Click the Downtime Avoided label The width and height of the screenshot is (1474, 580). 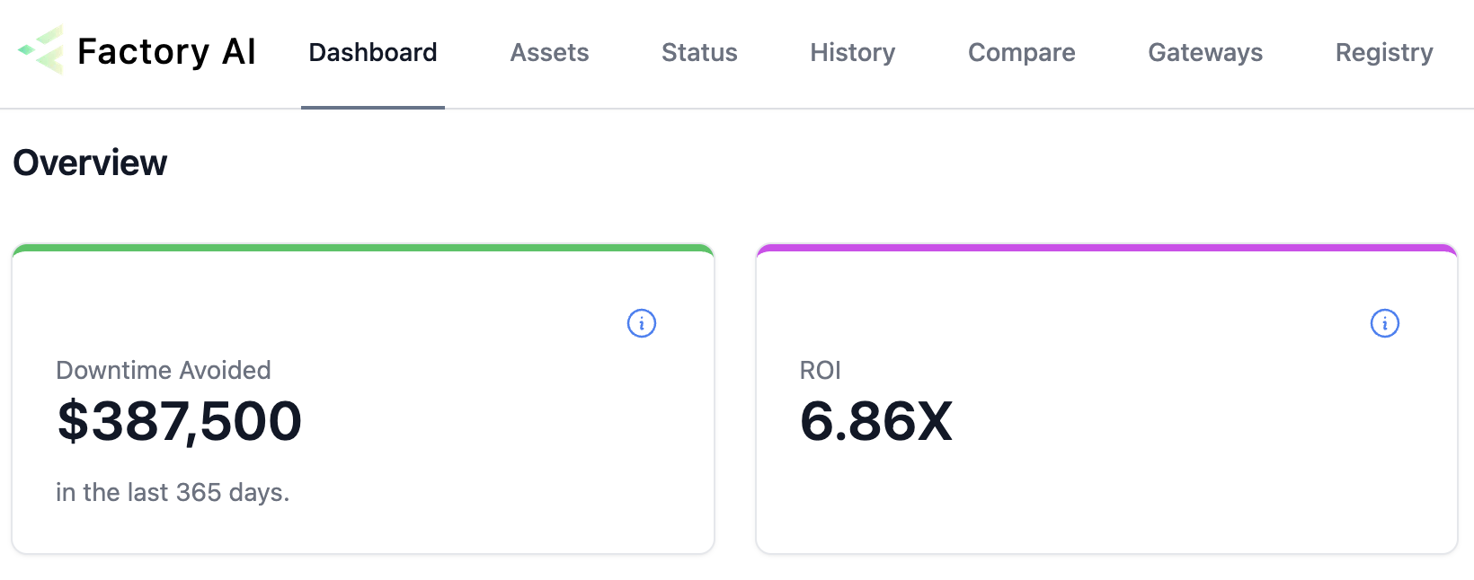point(164,370)
